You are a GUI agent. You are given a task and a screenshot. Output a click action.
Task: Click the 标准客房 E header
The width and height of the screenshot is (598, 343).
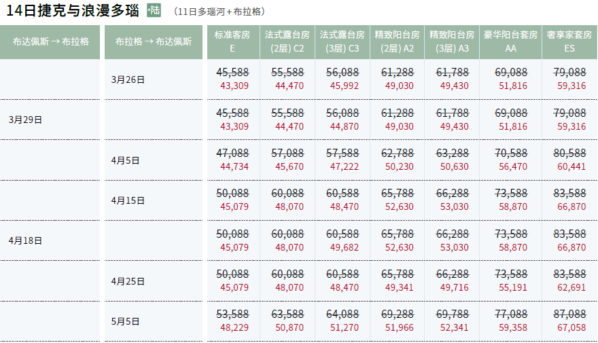(232, 41)
